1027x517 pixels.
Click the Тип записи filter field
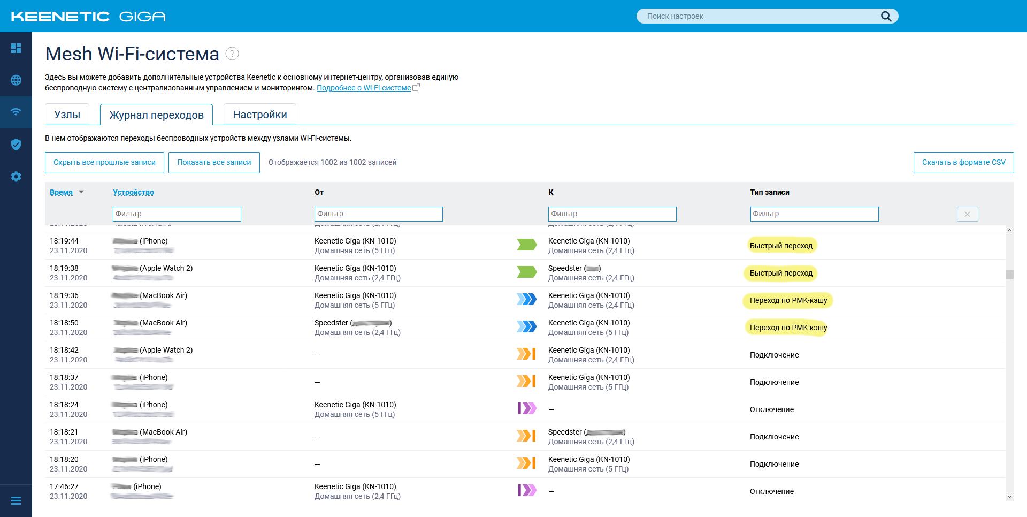[814, 214]
